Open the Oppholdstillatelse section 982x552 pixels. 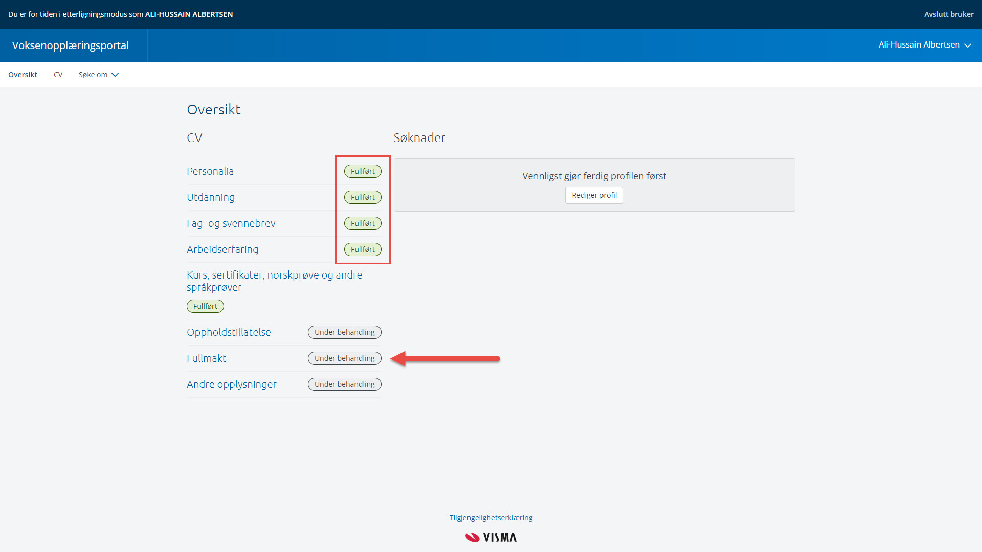click(229, 332)
